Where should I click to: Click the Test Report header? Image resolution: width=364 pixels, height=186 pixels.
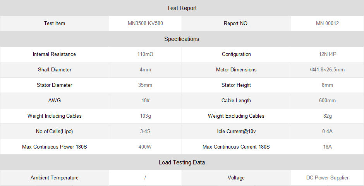point(182,8)
